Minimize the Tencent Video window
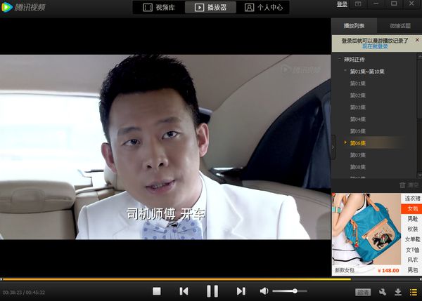422x301 pixels. 376,4
